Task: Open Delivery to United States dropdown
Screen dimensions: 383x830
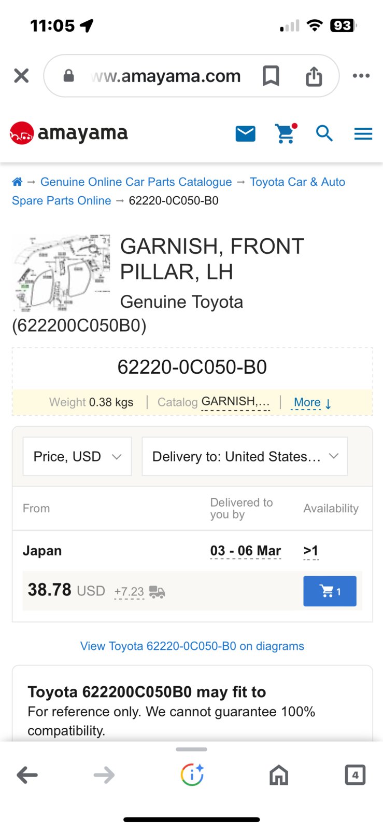Action: [245, 456]
